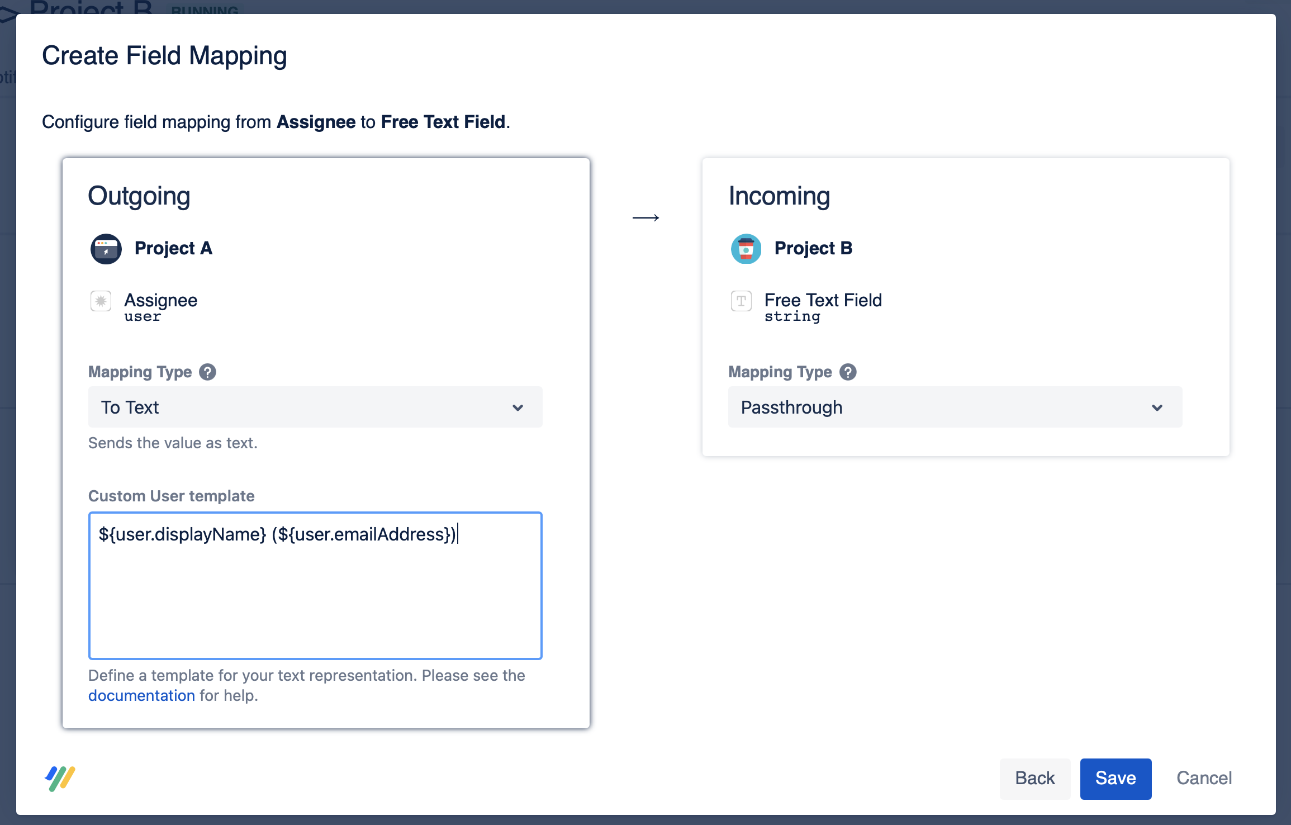Click the Project A application icon
The image size is (1291, 825).
[106, 249]
